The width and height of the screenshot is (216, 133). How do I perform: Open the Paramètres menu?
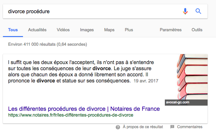pos(171,30)
